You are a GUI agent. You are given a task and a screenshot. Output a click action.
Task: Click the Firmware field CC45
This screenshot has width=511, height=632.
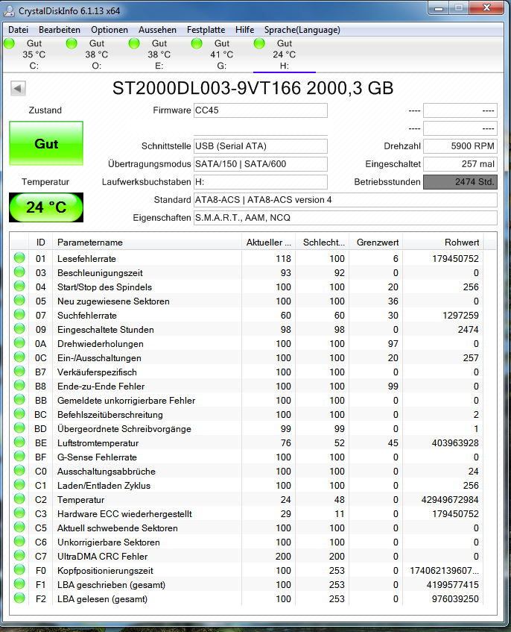click(x=260, y=110)
